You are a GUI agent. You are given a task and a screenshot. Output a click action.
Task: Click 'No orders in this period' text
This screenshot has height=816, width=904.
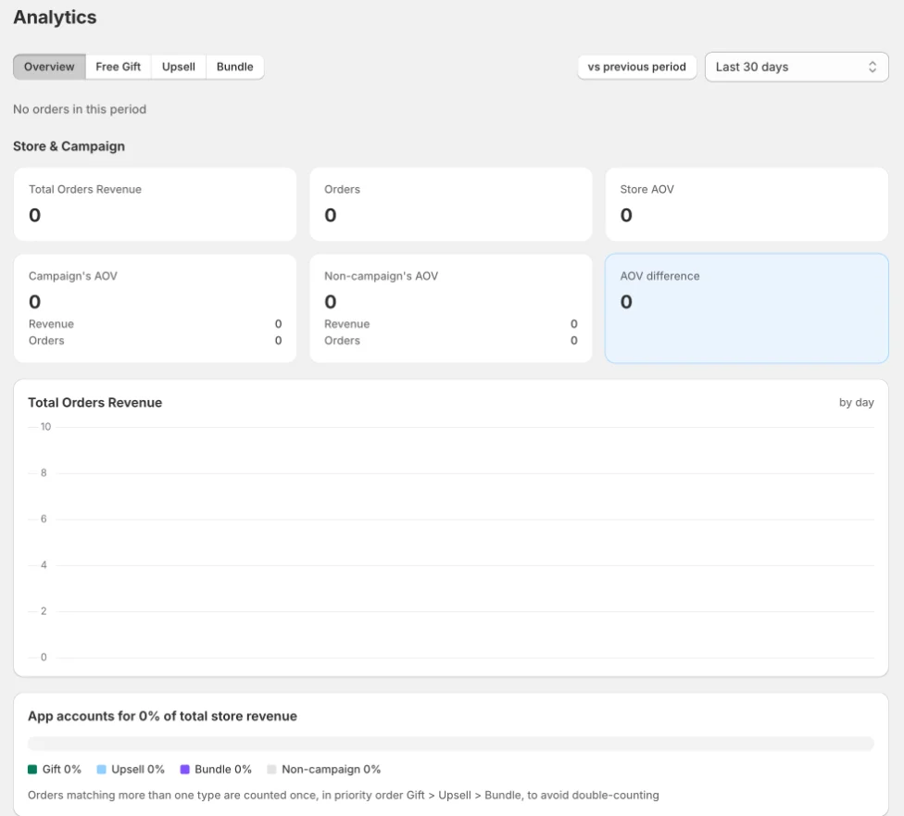click(x=80, y=109)
